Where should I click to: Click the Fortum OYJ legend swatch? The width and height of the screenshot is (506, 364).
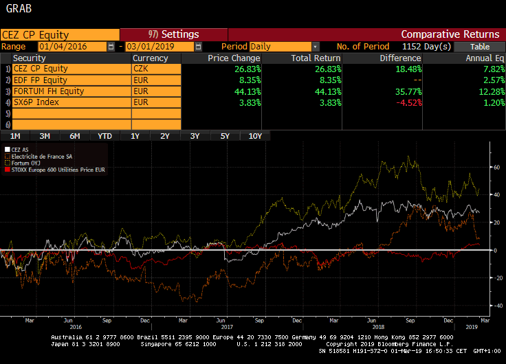point(8,163)
